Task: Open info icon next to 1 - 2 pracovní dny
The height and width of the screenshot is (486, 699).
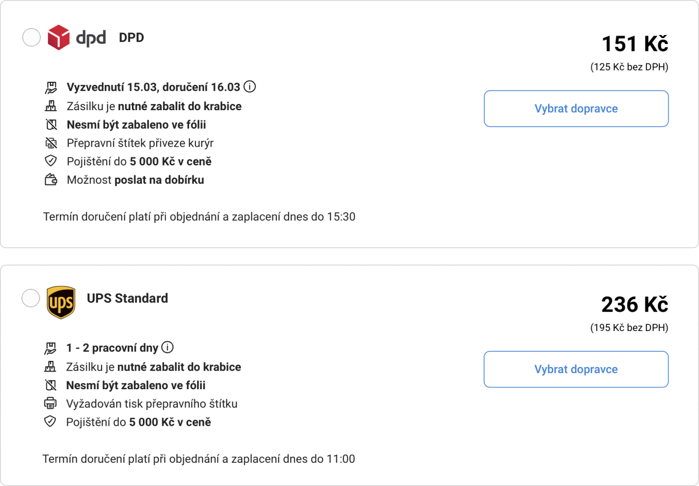Action: pos(168,347)
